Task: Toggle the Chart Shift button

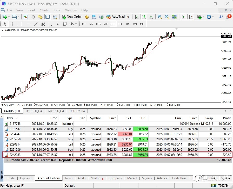Action: (x=191, y=17)
